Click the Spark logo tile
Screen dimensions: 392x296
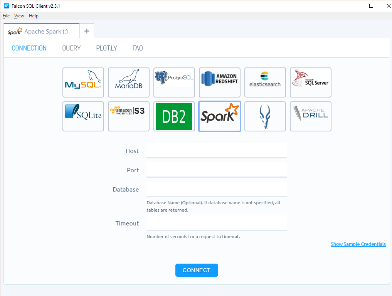(x=220, y=116)
